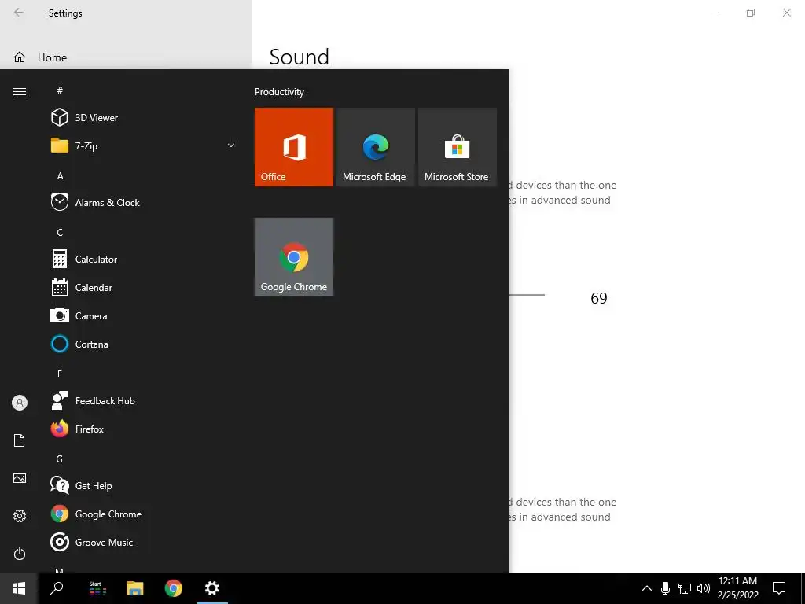This screenshot has height=604, width=805.
Task: Open Feedback Hub
Action: (143, 400)
